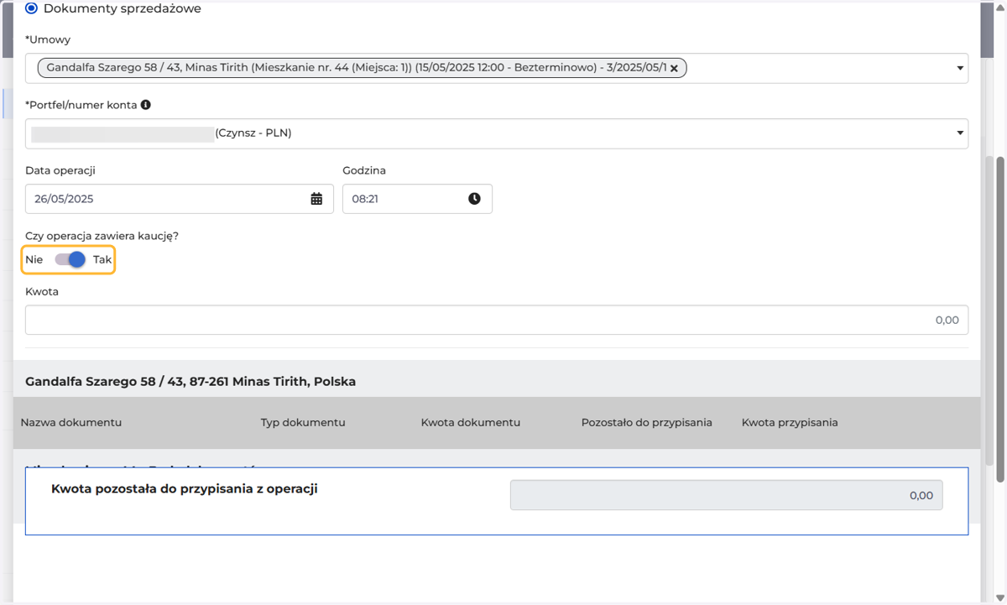Remove the Gandalfa Szarego 58 / 43 contract tag
The image size is (1007, 605).
(674, 68)
